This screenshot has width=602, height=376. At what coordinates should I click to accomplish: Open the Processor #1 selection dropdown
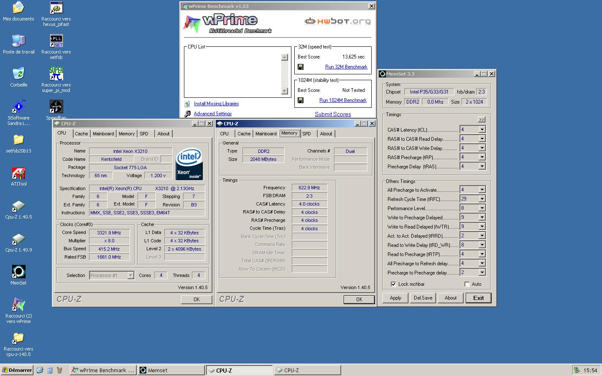coord(130,275)
